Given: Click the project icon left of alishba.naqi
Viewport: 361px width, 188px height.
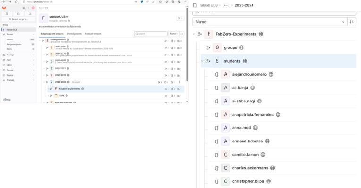Looking at the screenshot, I should tap(217, 101).
